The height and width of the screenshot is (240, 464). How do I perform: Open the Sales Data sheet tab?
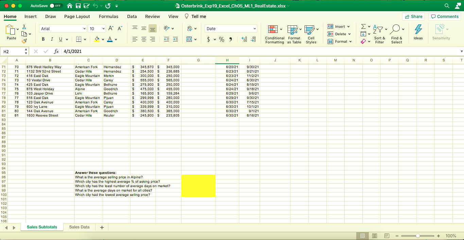[79, 227]
